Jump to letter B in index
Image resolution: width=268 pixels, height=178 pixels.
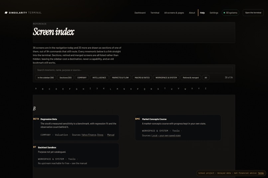[43, 89]
